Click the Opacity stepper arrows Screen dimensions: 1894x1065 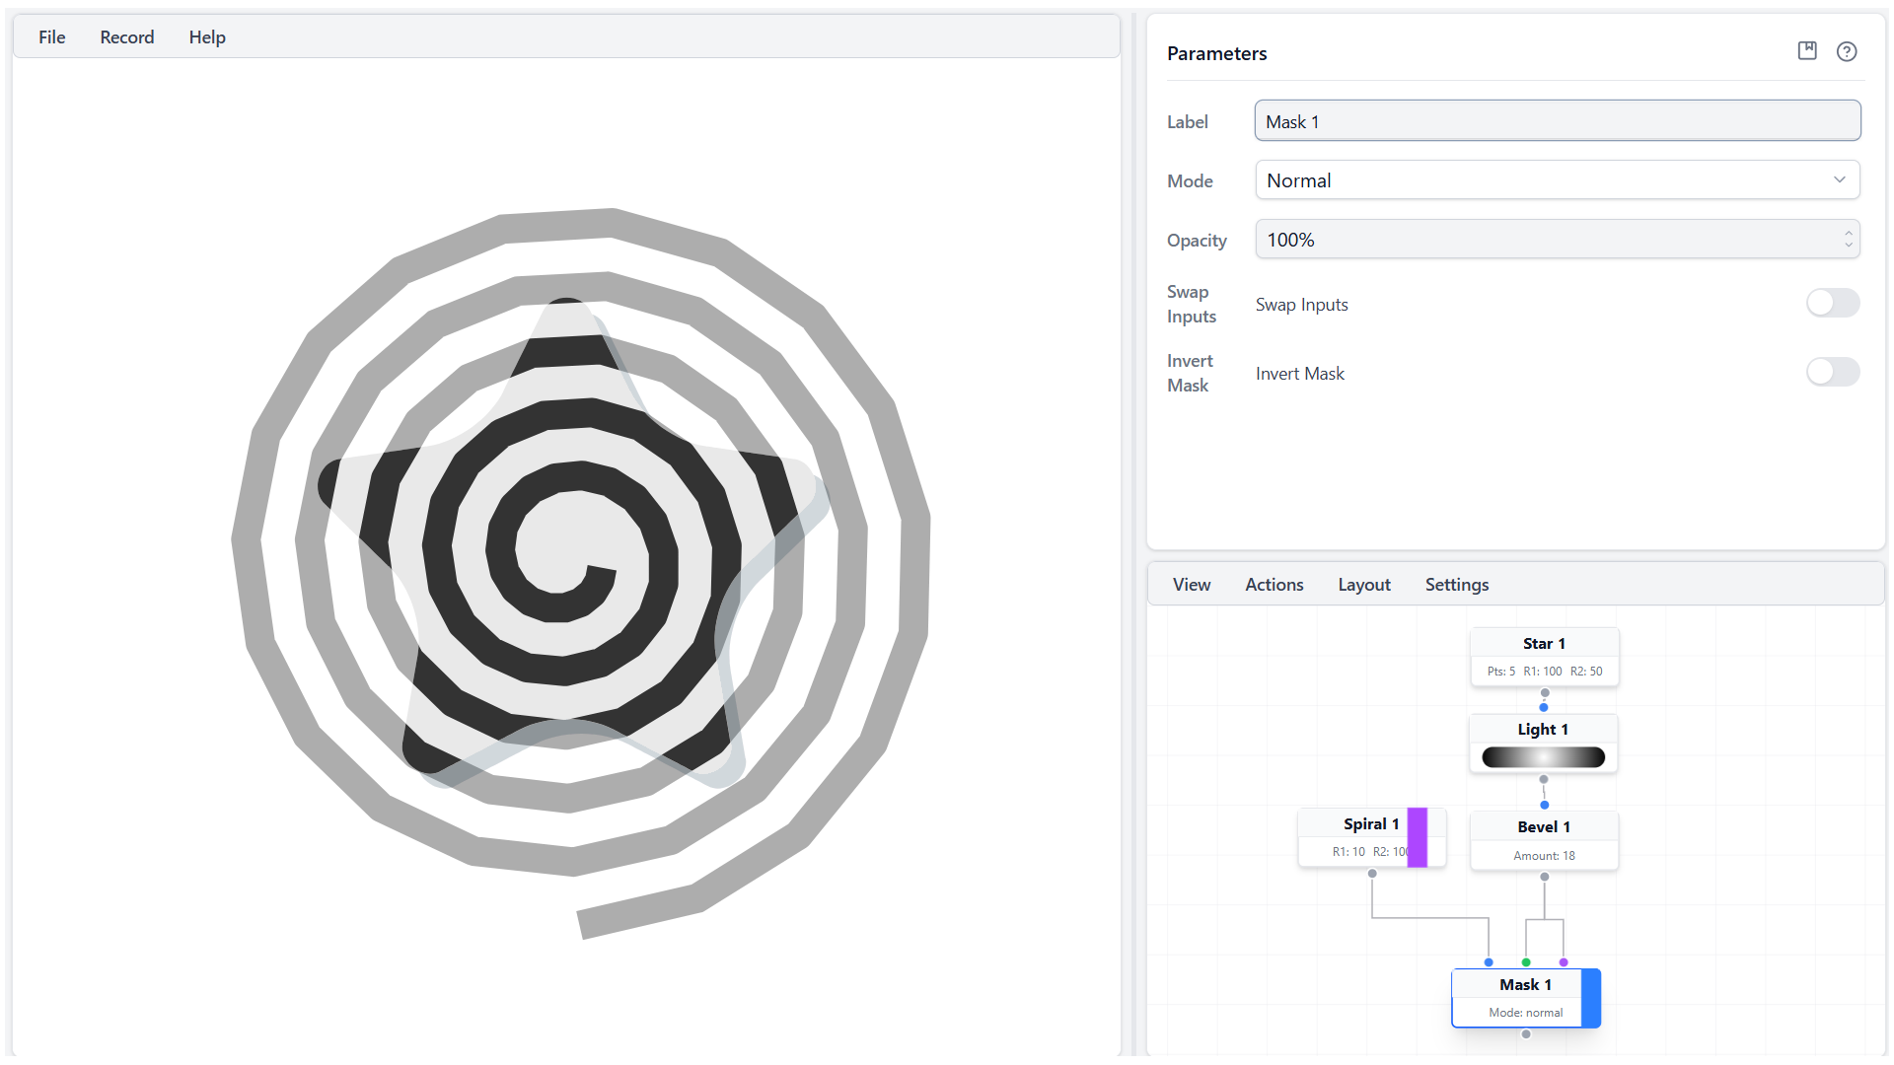tap(1848, 240)
